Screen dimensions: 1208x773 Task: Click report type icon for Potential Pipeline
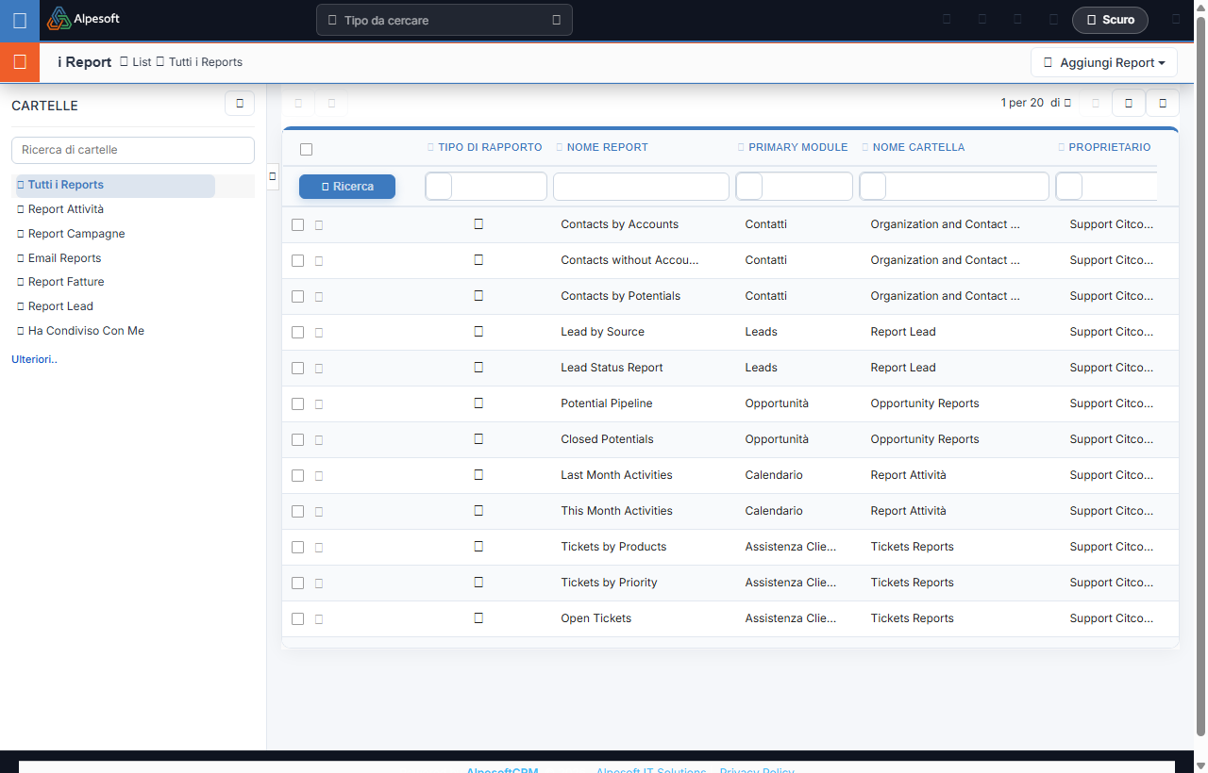pyautogui.click(x=478, y=403)
